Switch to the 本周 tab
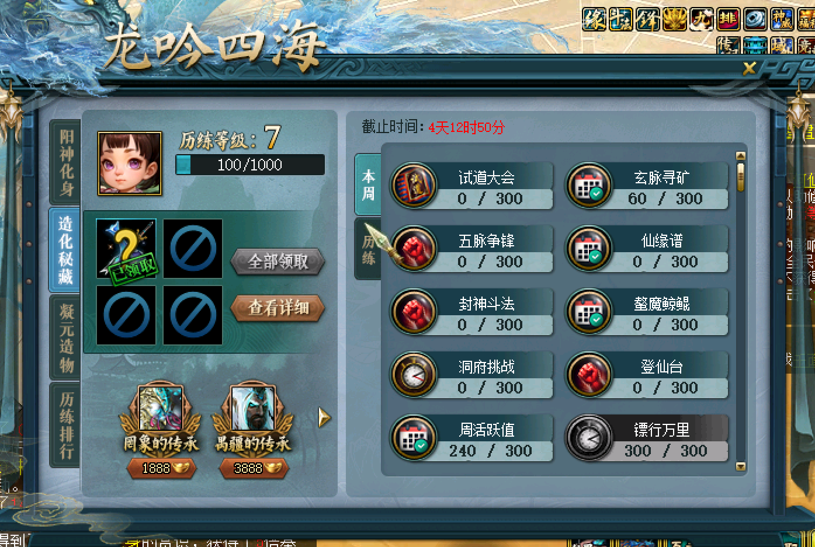Viewport: 815px width, 547px height. [368, 185]
